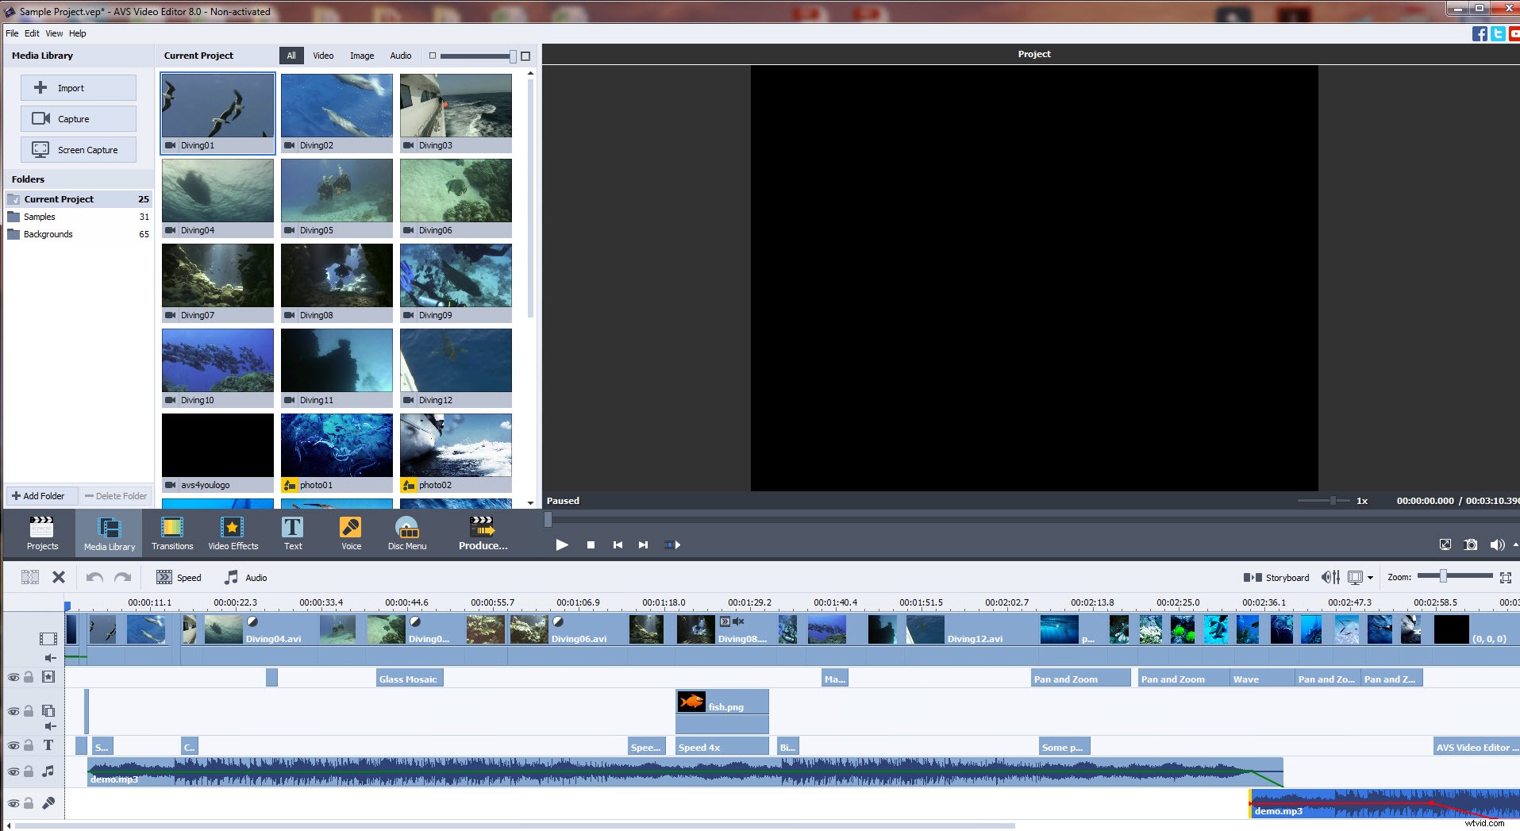Switch to Storyboard view
The height and width of the screenshot is (831, 1520).
click(1276, 577)
